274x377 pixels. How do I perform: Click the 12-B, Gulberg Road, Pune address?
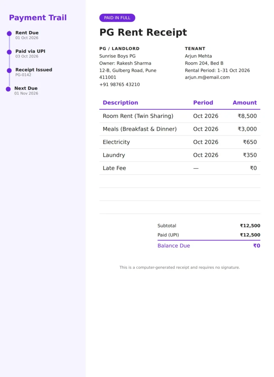pyautogui.click(x=128, y=70)
